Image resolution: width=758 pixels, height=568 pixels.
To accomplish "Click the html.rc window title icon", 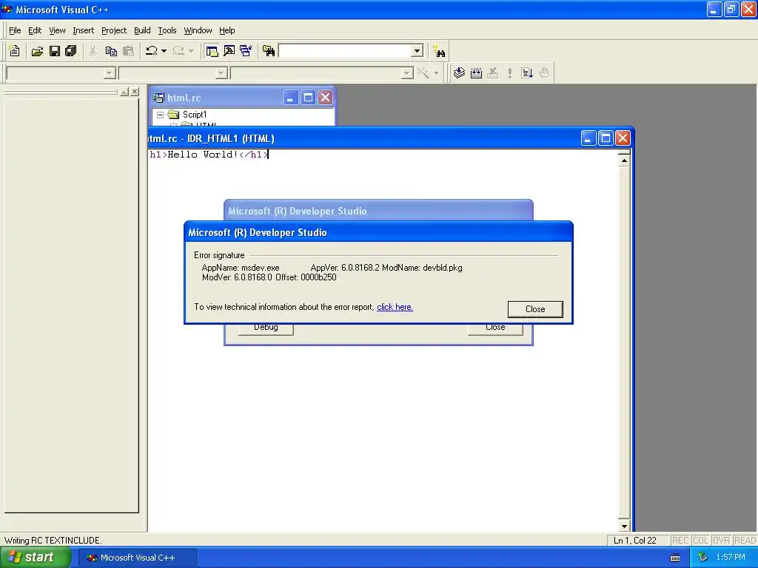I will (158, 98).
